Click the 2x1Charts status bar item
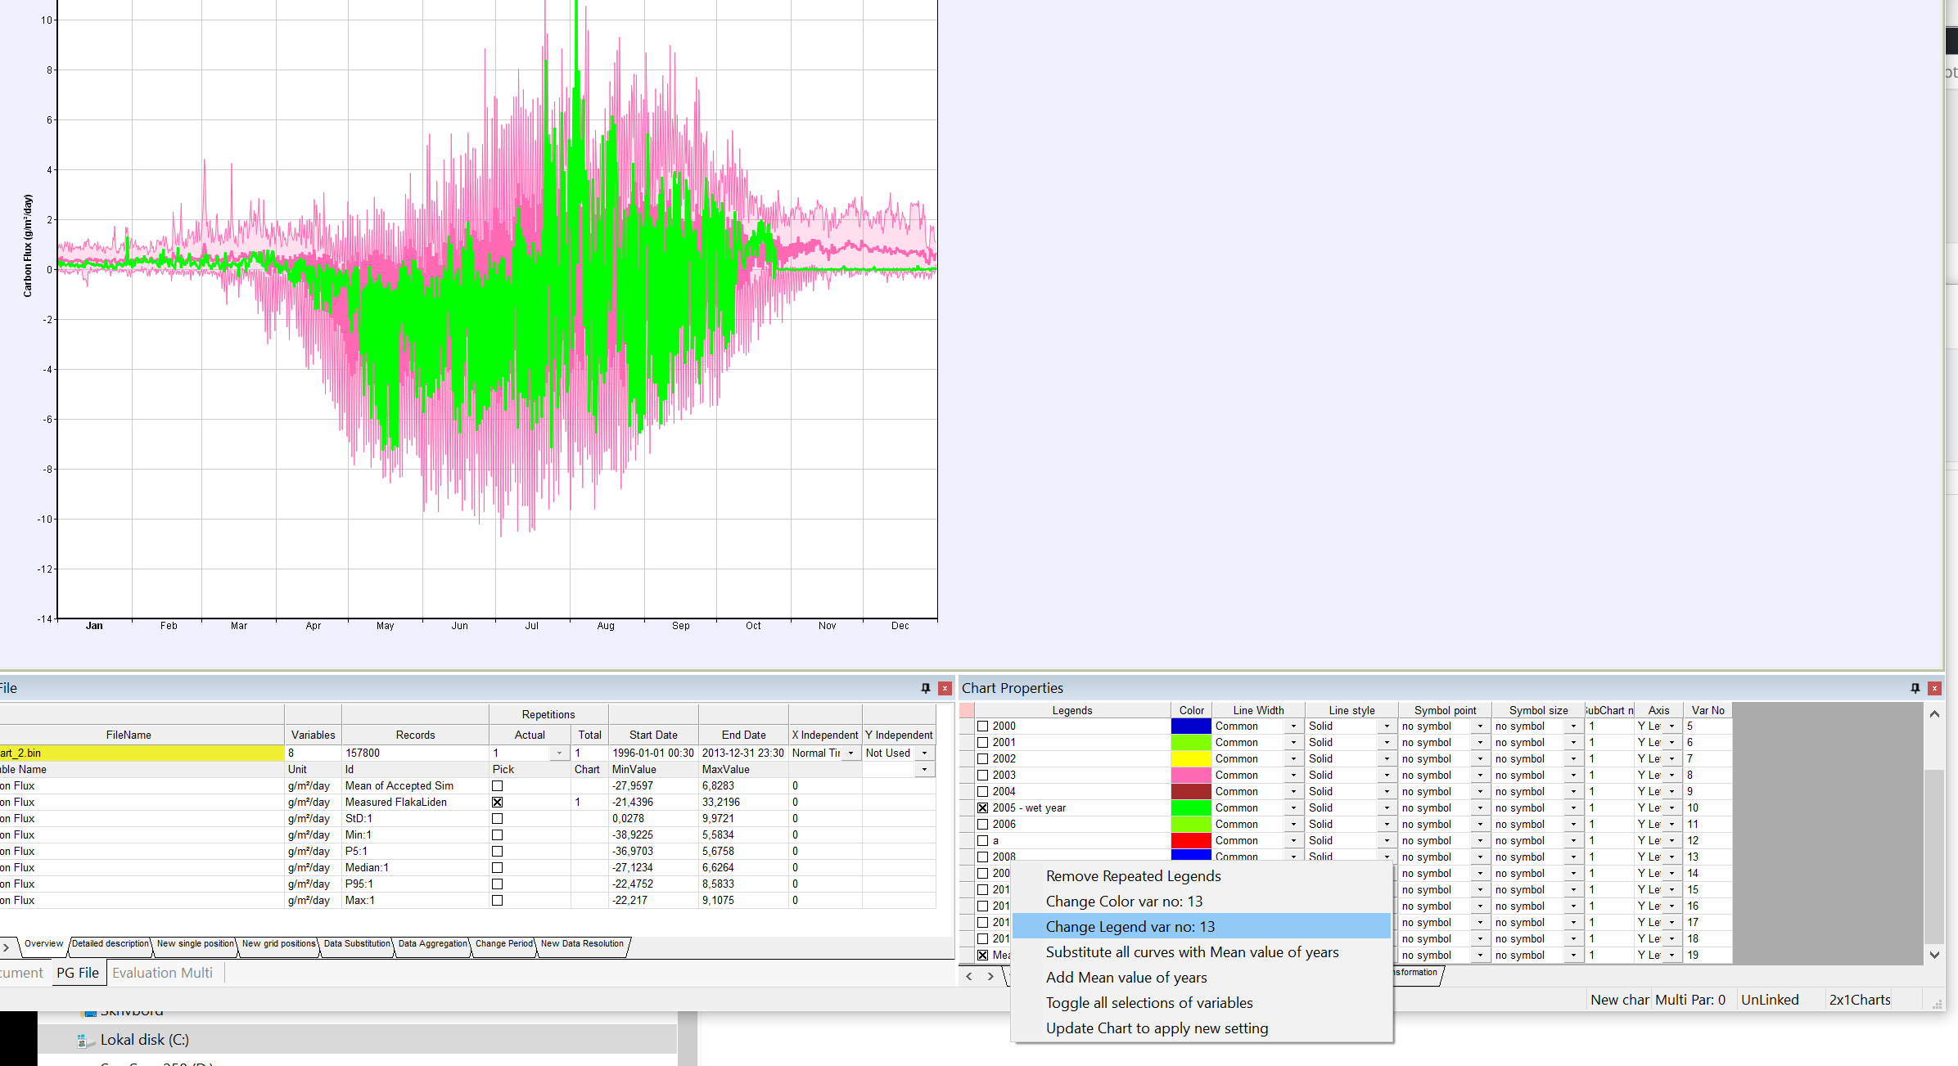Screen dimensions: 1958x1066 tap(1860, 1000)
